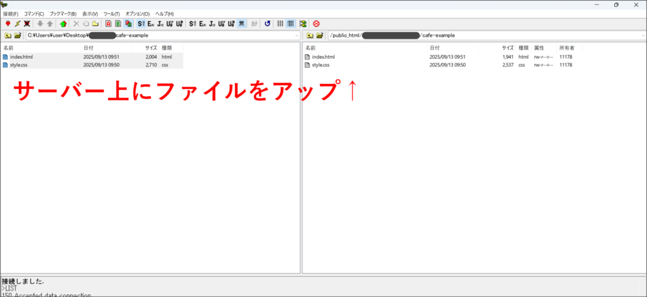
Task: Expand the remote /public_html path dropdown
Action: pos(641,35)
